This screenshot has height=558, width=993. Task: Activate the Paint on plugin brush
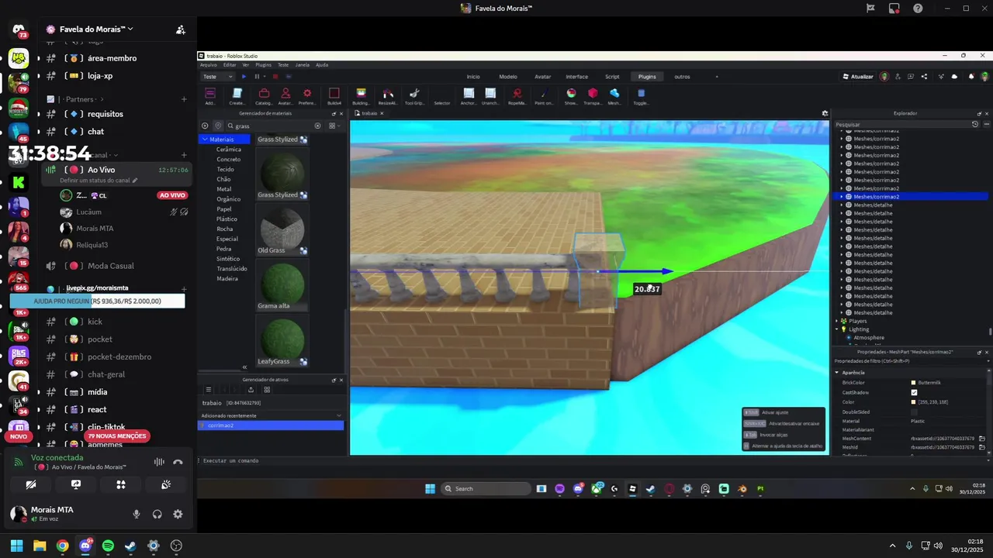[544, 96]
